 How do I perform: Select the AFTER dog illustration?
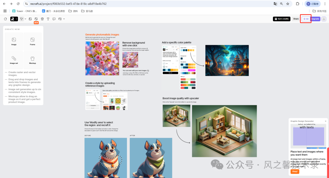click(151, 158)
